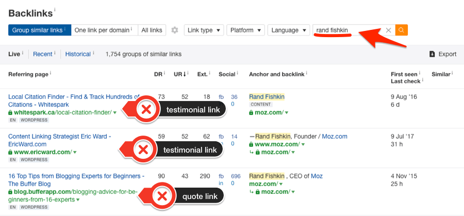Open the Link type dropdown
Screen dimensions: 464x216
point(204,30)
